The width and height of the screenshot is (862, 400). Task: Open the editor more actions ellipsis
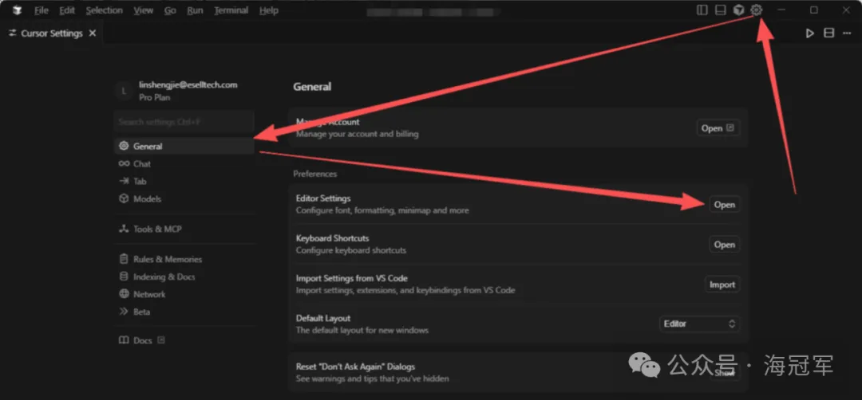(x=847, y=33)
